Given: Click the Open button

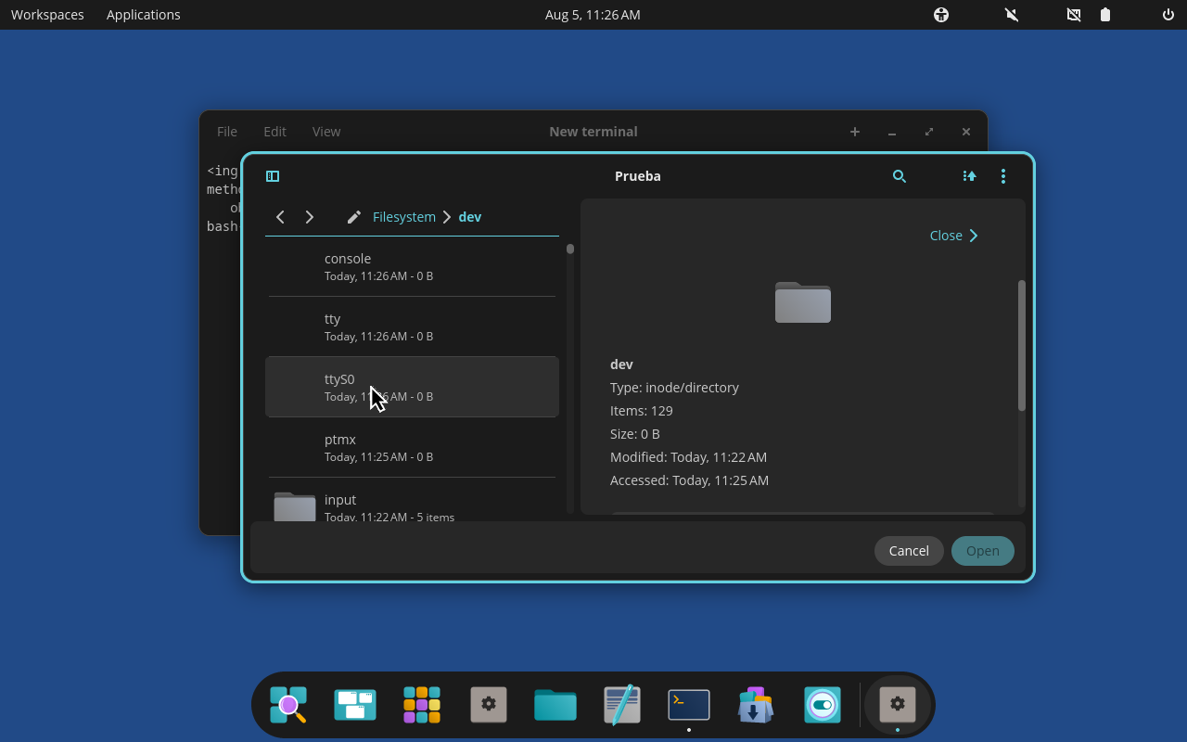Looking at the screenshot, I should point(983,551).
